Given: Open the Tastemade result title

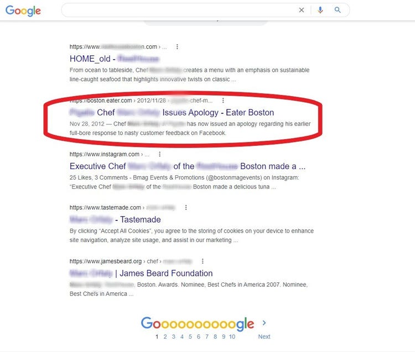Looking at the screenshot, I should coord(115,219).
